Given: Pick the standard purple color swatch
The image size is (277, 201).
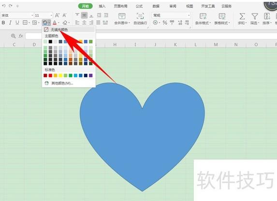Looking at the screenshot, I should coord(90,76).
